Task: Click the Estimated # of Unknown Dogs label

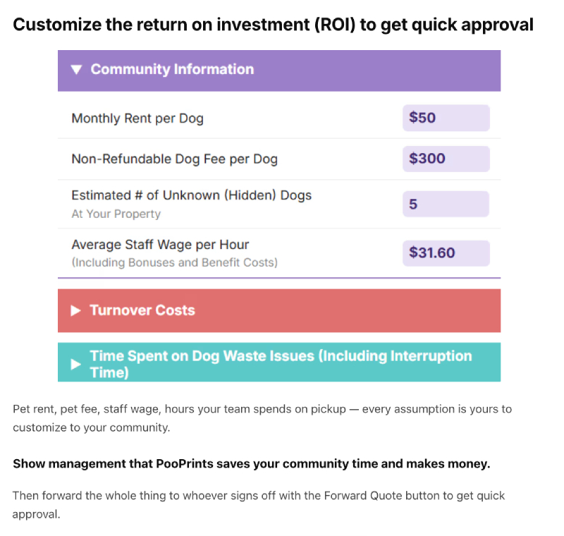Action: 191,195
